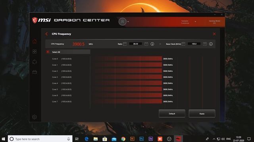Reset values with the Default button
Screen dimensions: 254x142
click(172, 114)
